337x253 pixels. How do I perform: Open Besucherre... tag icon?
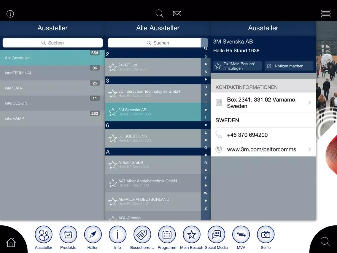142,235
